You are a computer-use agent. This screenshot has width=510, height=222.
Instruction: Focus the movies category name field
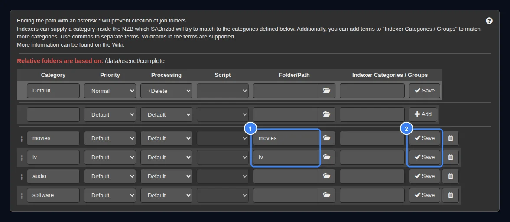(53, 138)
